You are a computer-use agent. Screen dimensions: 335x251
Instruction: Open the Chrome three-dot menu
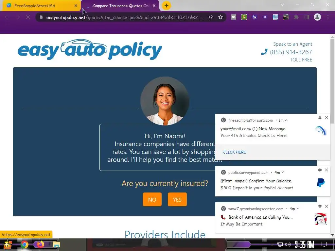coord(328,17)
